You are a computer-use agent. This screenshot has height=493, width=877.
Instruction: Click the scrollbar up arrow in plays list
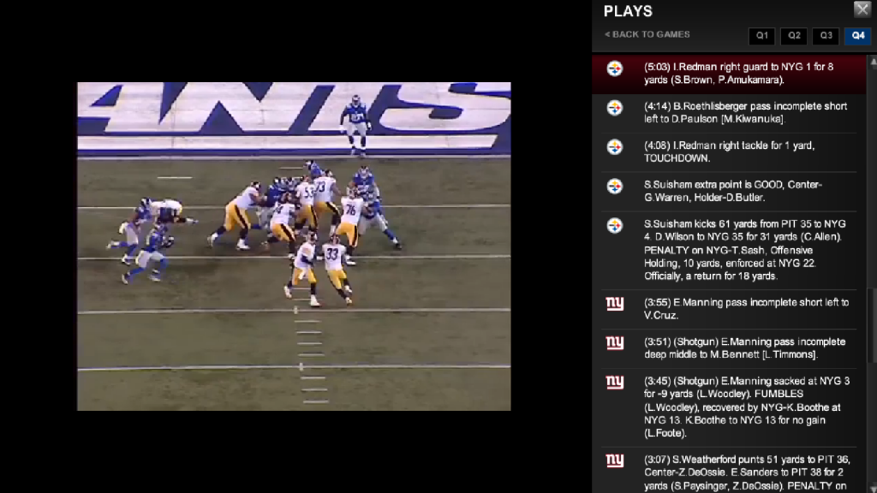[x=873, y=61]
